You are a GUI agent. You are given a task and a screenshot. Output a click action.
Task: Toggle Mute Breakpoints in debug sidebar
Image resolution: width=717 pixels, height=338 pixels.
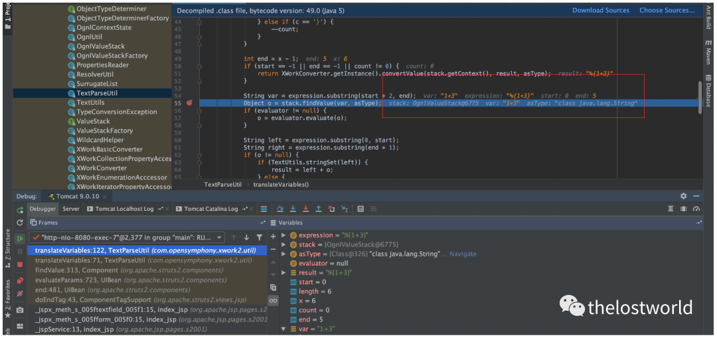pyautogui.click(x=20, y=294)
